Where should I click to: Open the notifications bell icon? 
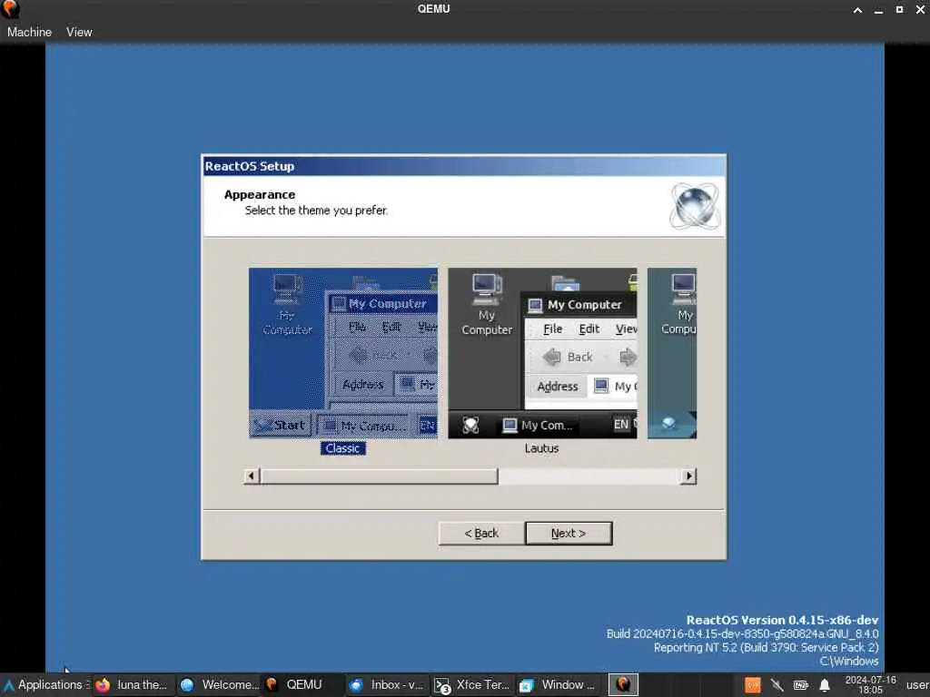(x=825, y=685)
